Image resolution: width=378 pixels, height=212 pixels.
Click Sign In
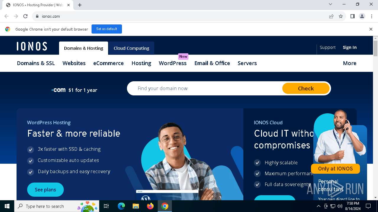(350, 47)
